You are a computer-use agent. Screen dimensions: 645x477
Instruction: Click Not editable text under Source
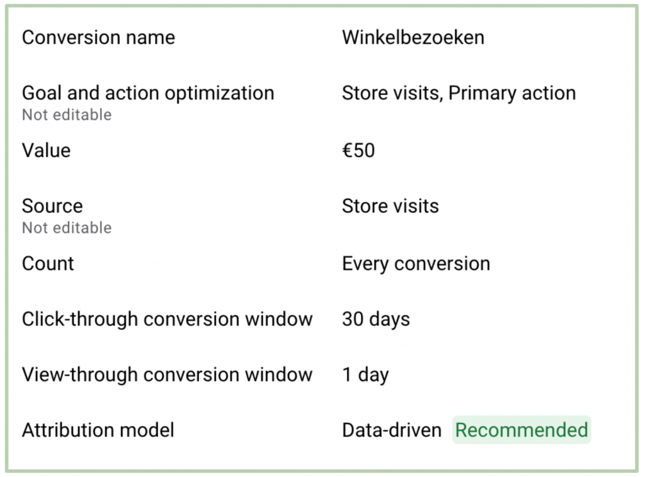(67, 228)
